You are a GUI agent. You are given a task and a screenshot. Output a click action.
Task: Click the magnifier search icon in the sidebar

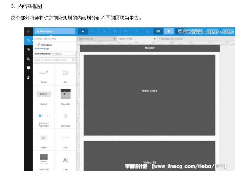28,59
